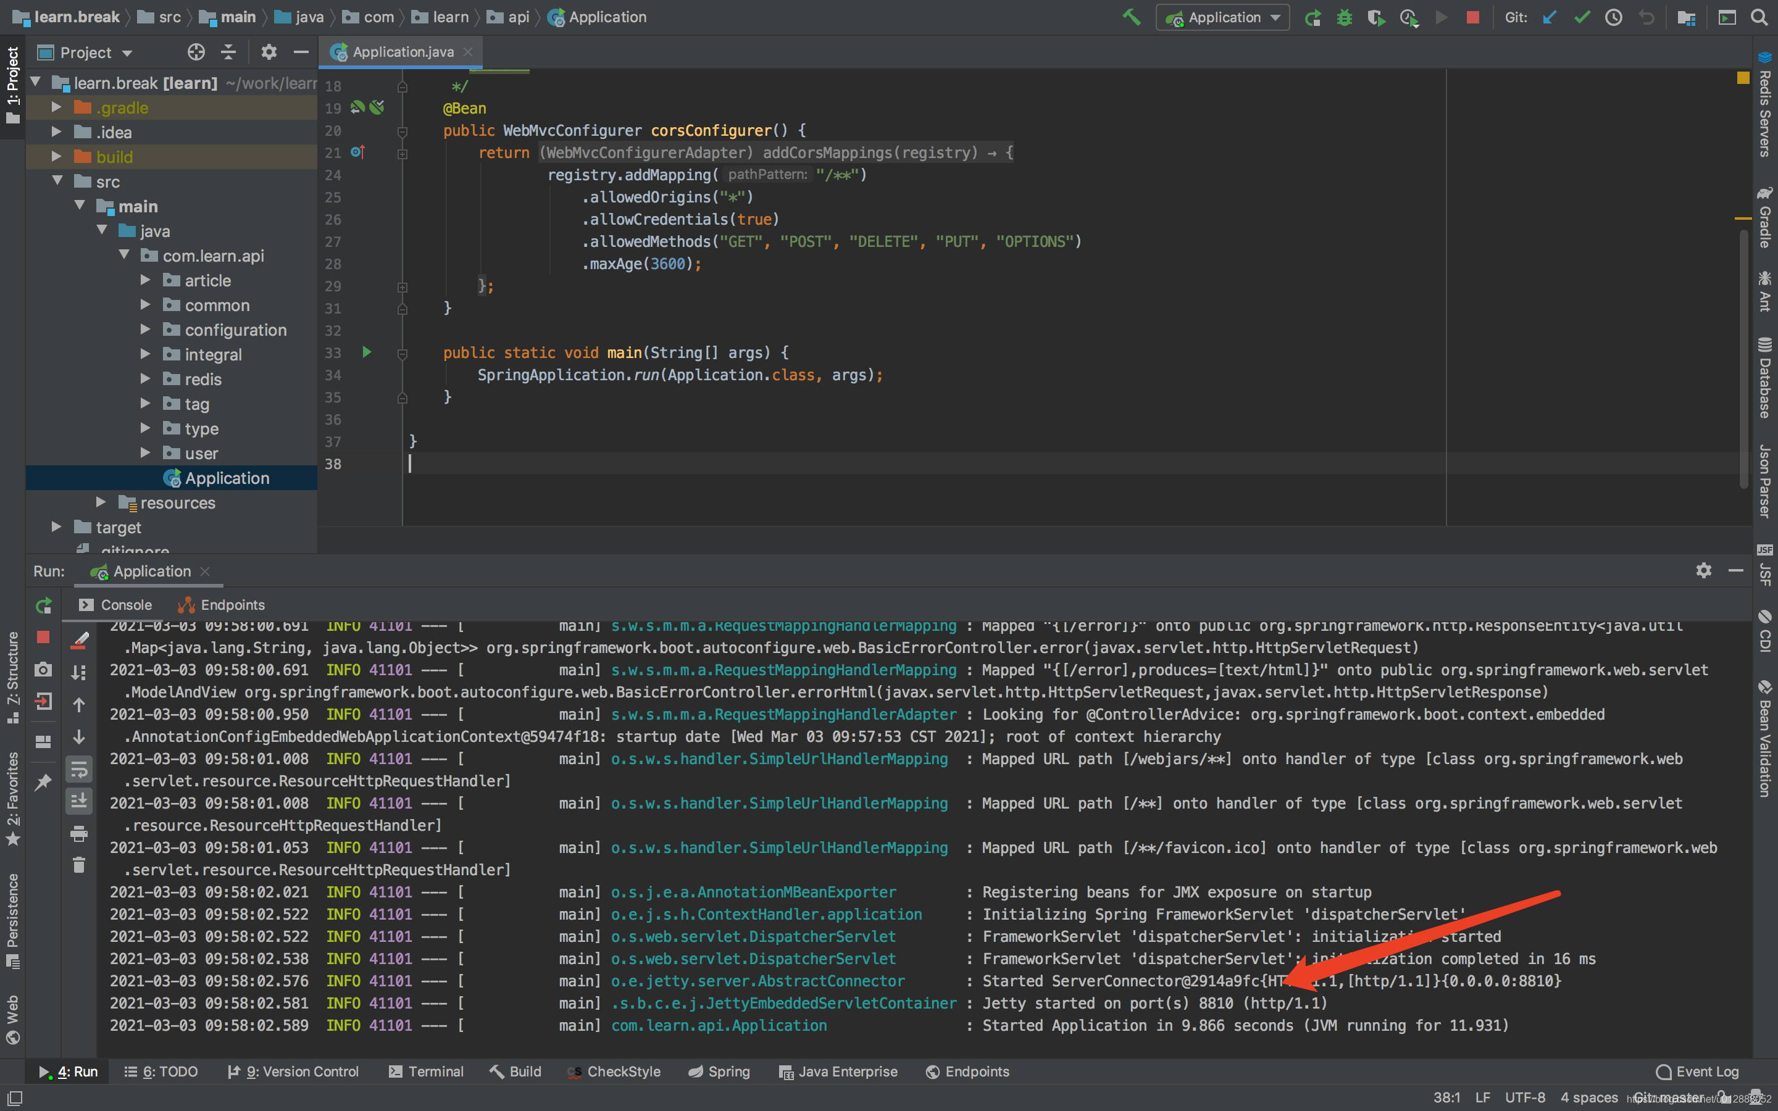Rerun Application from the top toolbar
Image resolution: width=1778 pixels, height=1111 pixels.
[x=1313, y=17]
